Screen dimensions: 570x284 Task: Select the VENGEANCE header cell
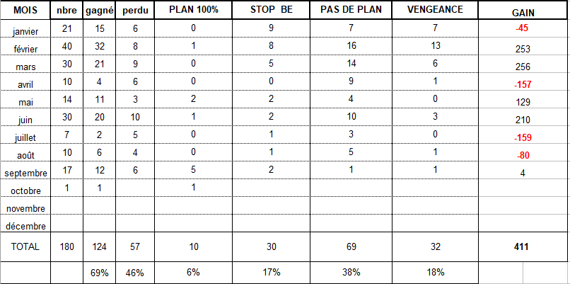click(435, 10)
